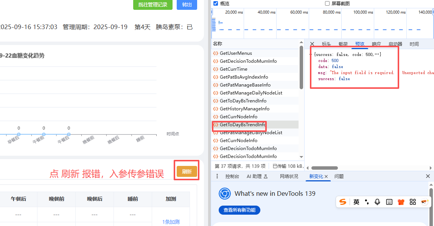This screenshot has height=226, width=434.
Task: Open the 启动器 initiator tab
Action: 395,44
